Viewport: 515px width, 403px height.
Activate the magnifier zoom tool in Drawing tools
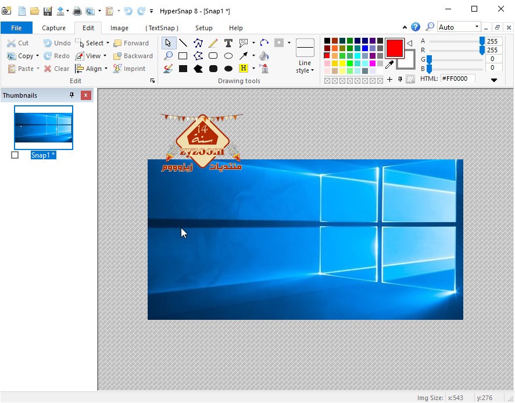point(168,56)
